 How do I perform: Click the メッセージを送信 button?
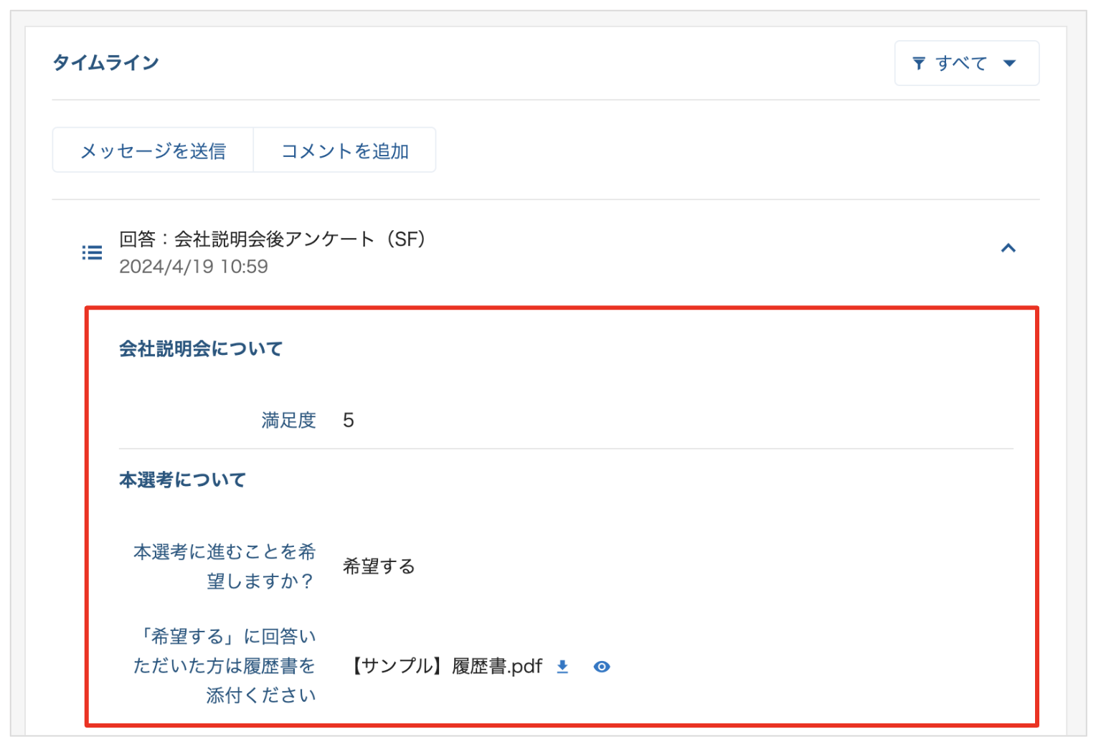153,151
